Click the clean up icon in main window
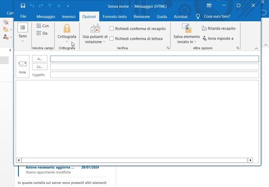The height and width of the screenshot is (187, 269). (6, 29)
